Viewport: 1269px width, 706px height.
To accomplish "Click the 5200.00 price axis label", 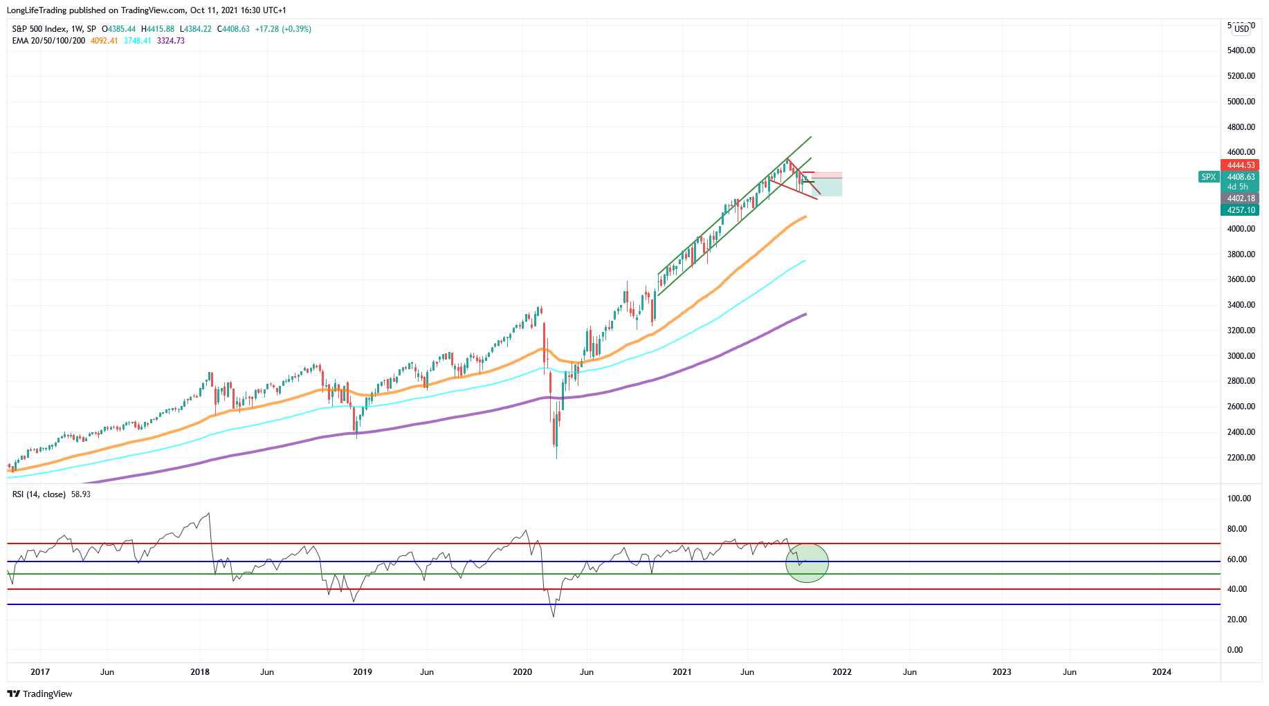I will pyautogui.click(x=1241, y=76).
